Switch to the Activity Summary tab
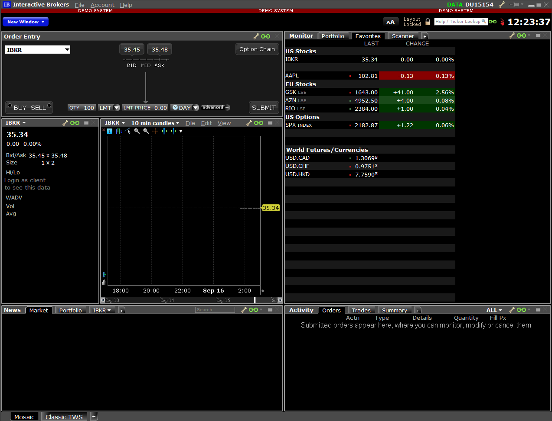552x421 pixels. tap(395, 310)
